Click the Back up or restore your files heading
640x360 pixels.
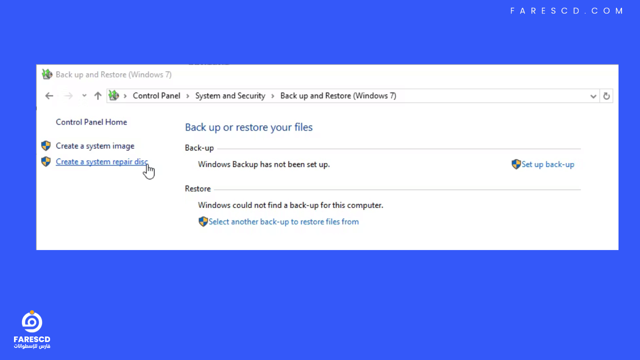tap(248, 127)
